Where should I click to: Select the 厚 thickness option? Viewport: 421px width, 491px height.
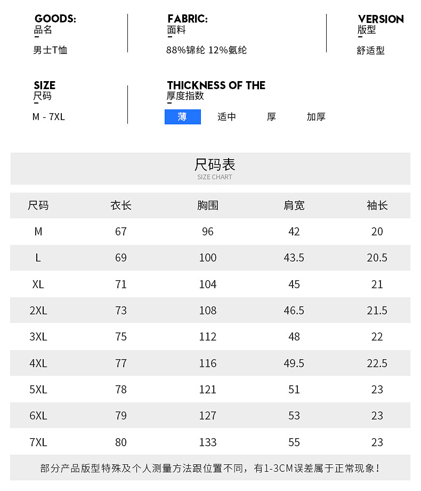[271, 117]
